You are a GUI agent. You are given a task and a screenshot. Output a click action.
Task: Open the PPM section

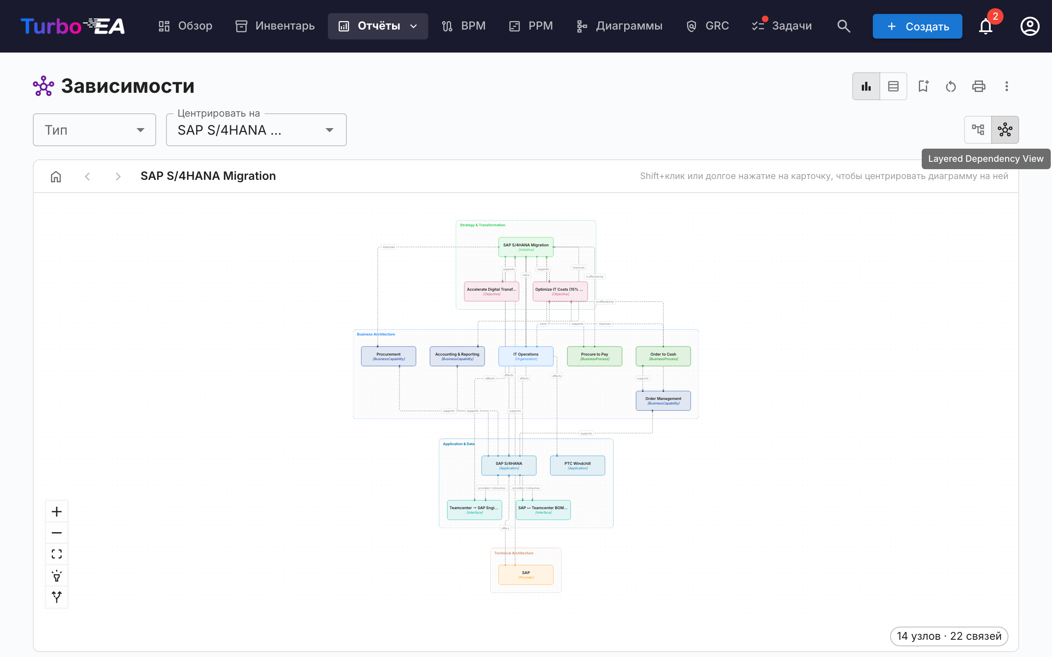(x=531, y=26)
